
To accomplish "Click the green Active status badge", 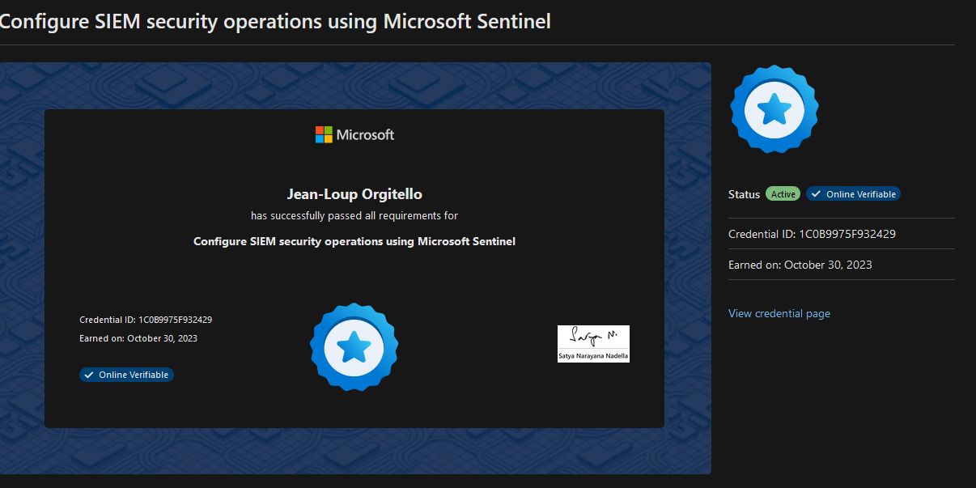I will coord(783,194).
